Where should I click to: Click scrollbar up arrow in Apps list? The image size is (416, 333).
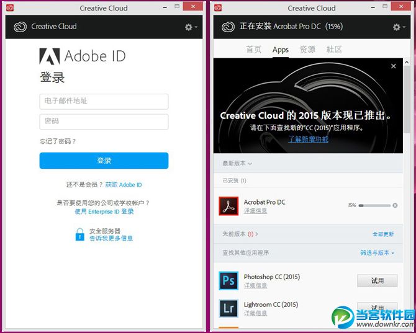pos(407,62)
